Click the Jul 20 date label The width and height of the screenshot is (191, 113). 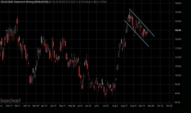pyautogui.click(x=106, y=106)
